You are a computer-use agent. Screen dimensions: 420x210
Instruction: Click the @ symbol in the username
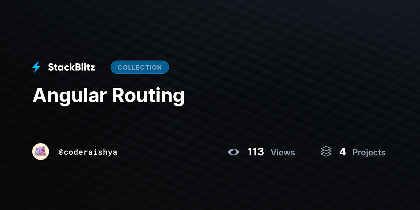(x=61, y=152)
